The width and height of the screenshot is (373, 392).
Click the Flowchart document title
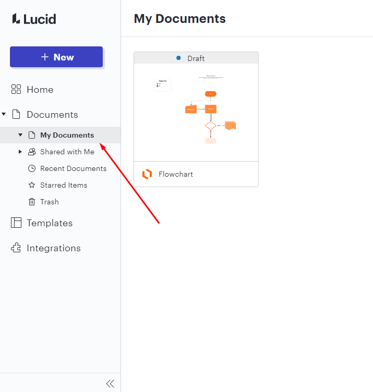(x=176, y=174)
